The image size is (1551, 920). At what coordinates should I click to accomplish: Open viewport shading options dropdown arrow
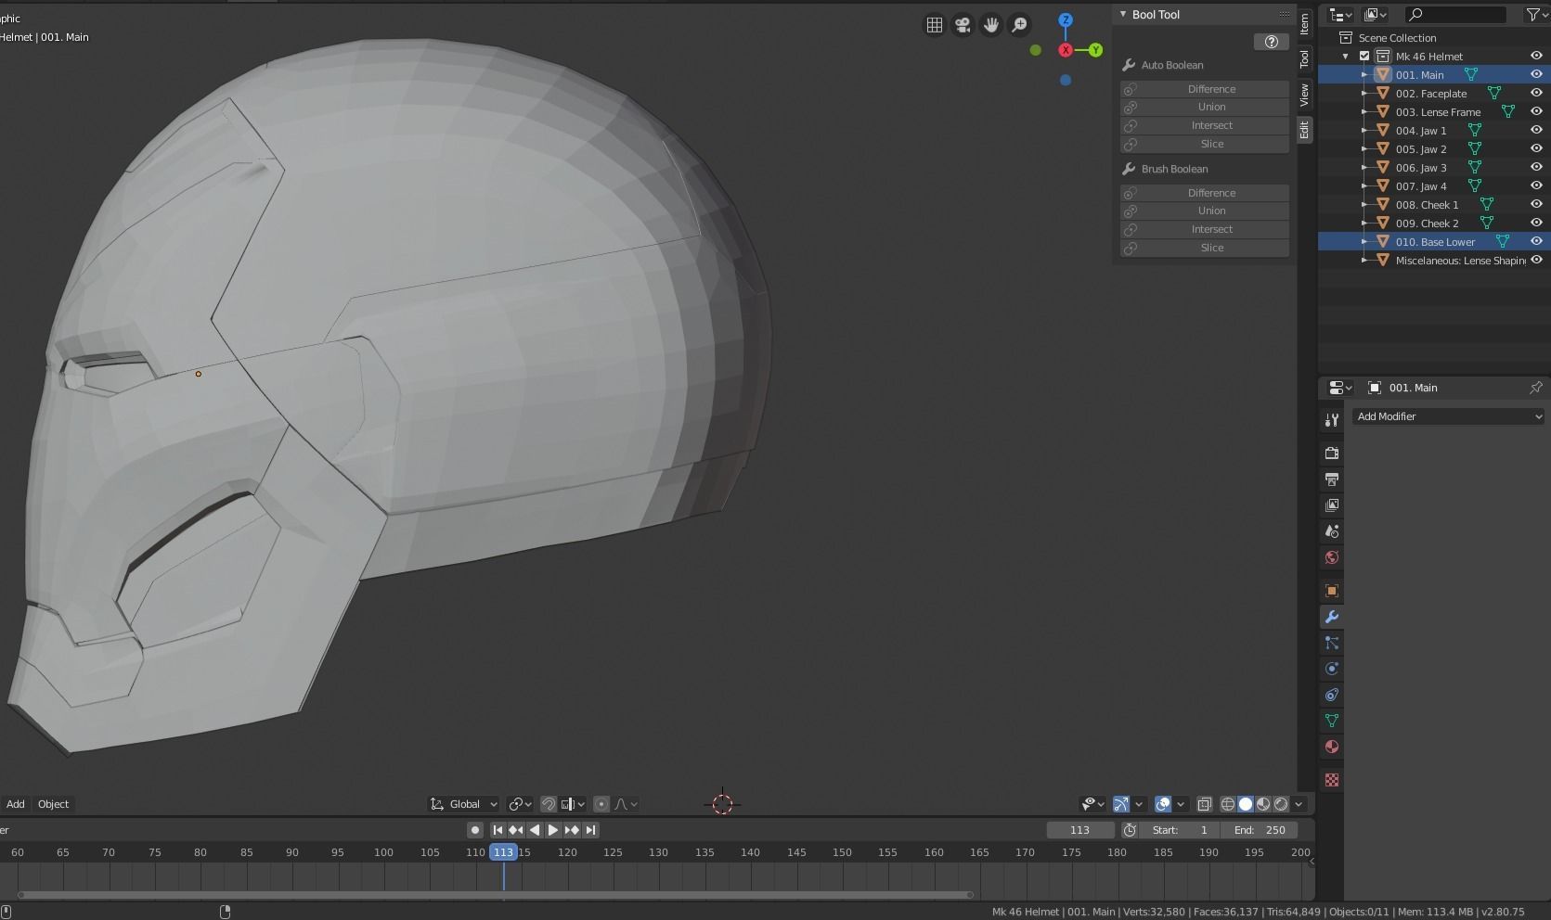(1299, 804)
